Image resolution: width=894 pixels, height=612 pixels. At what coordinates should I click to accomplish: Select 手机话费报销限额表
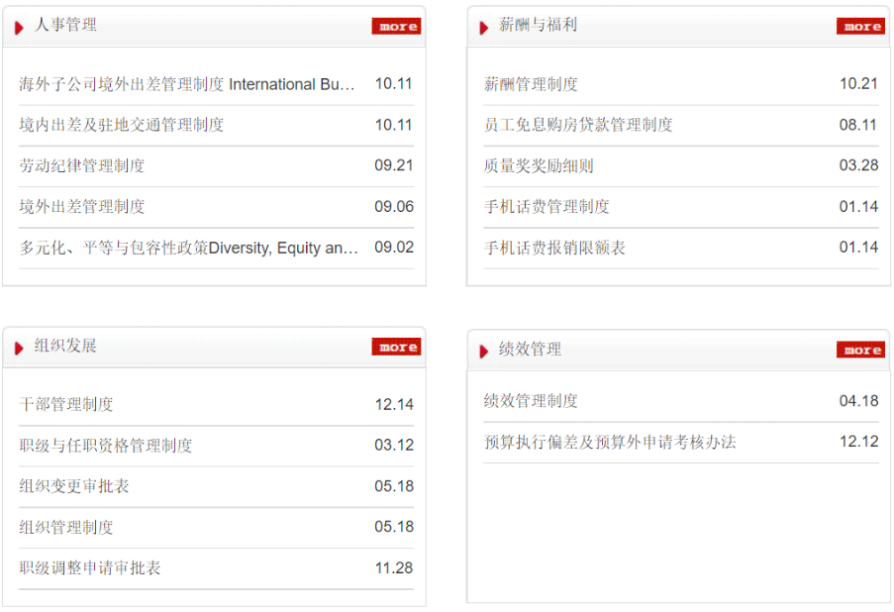(554, 248)
